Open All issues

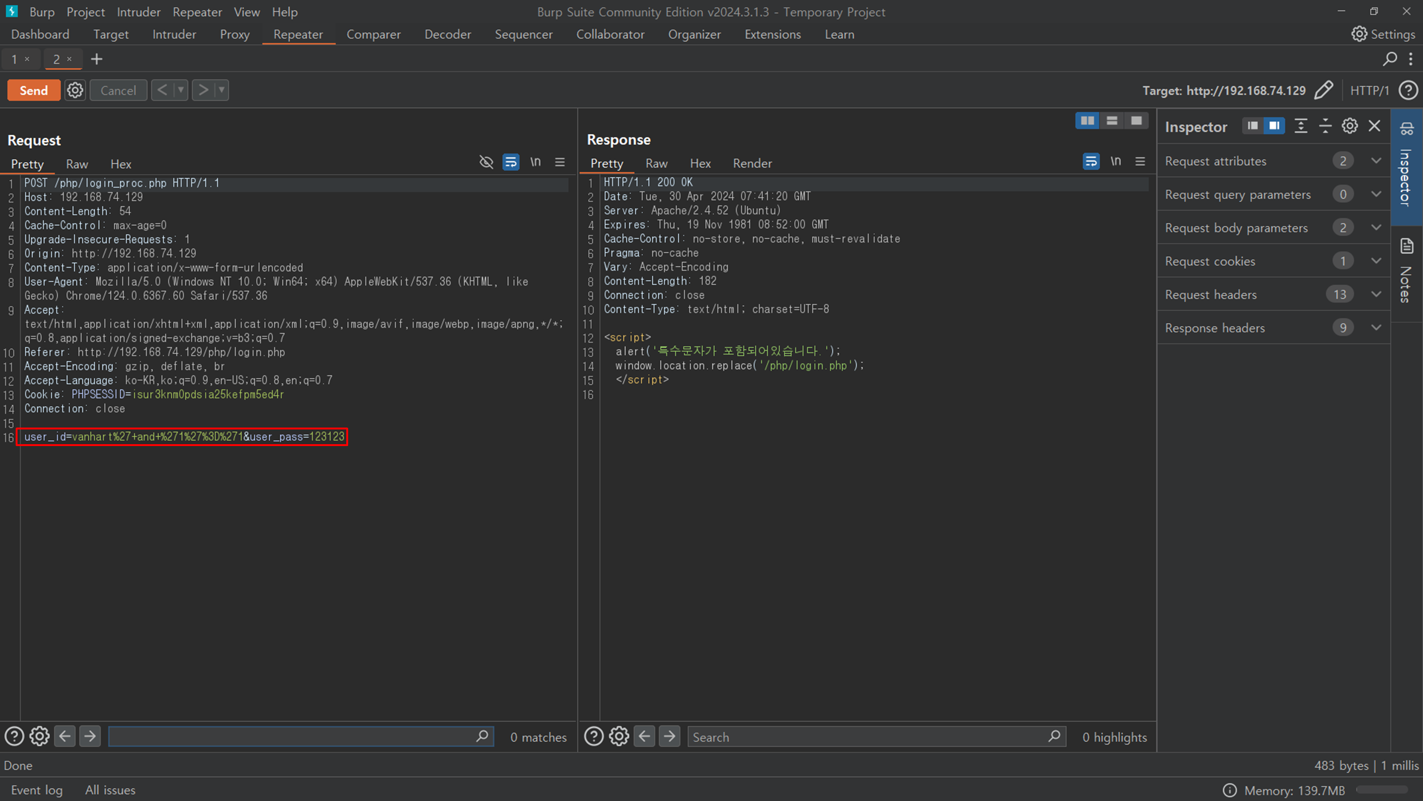click(110, 790)
